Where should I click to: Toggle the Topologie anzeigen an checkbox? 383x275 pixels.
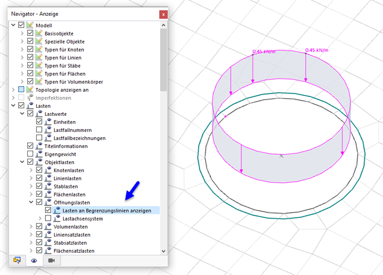(21, 89)
